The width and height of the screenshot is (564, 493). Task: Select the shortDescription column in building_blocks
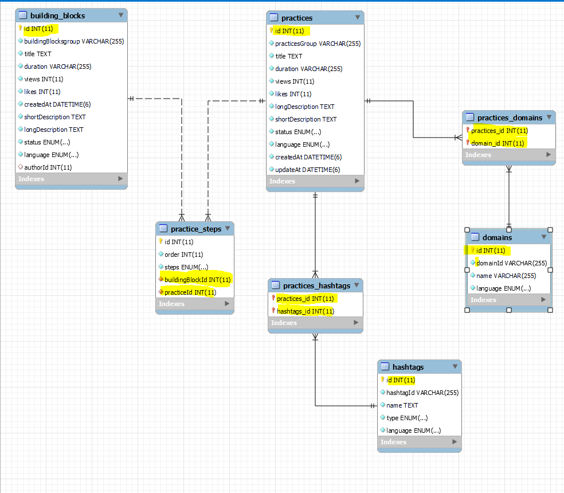click(x=54, y=117)
